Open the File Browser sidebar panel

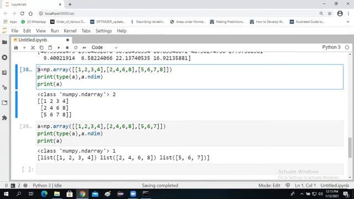tap(4, 42)
